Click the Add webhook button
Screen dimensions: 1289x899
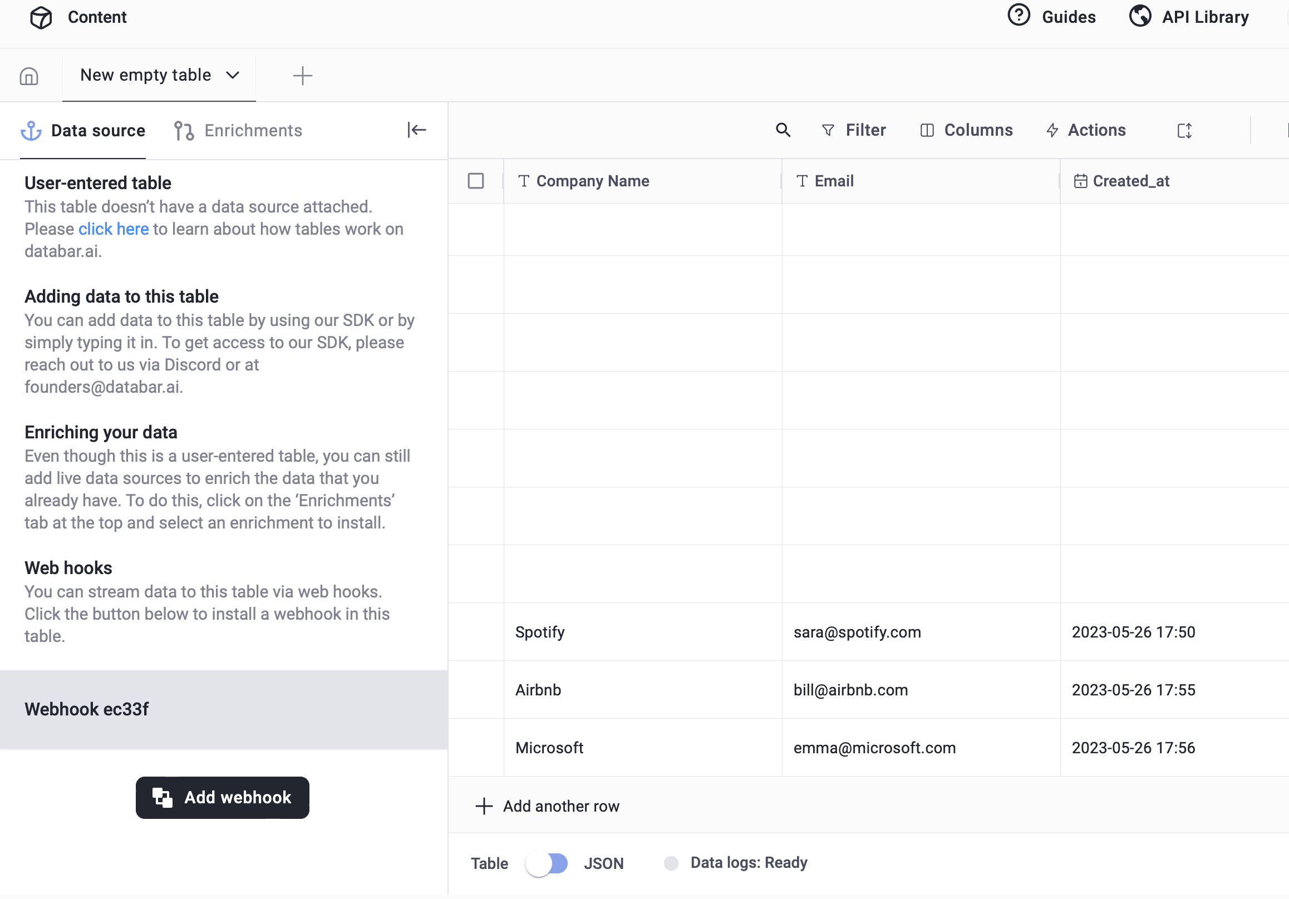coord(222,797)
